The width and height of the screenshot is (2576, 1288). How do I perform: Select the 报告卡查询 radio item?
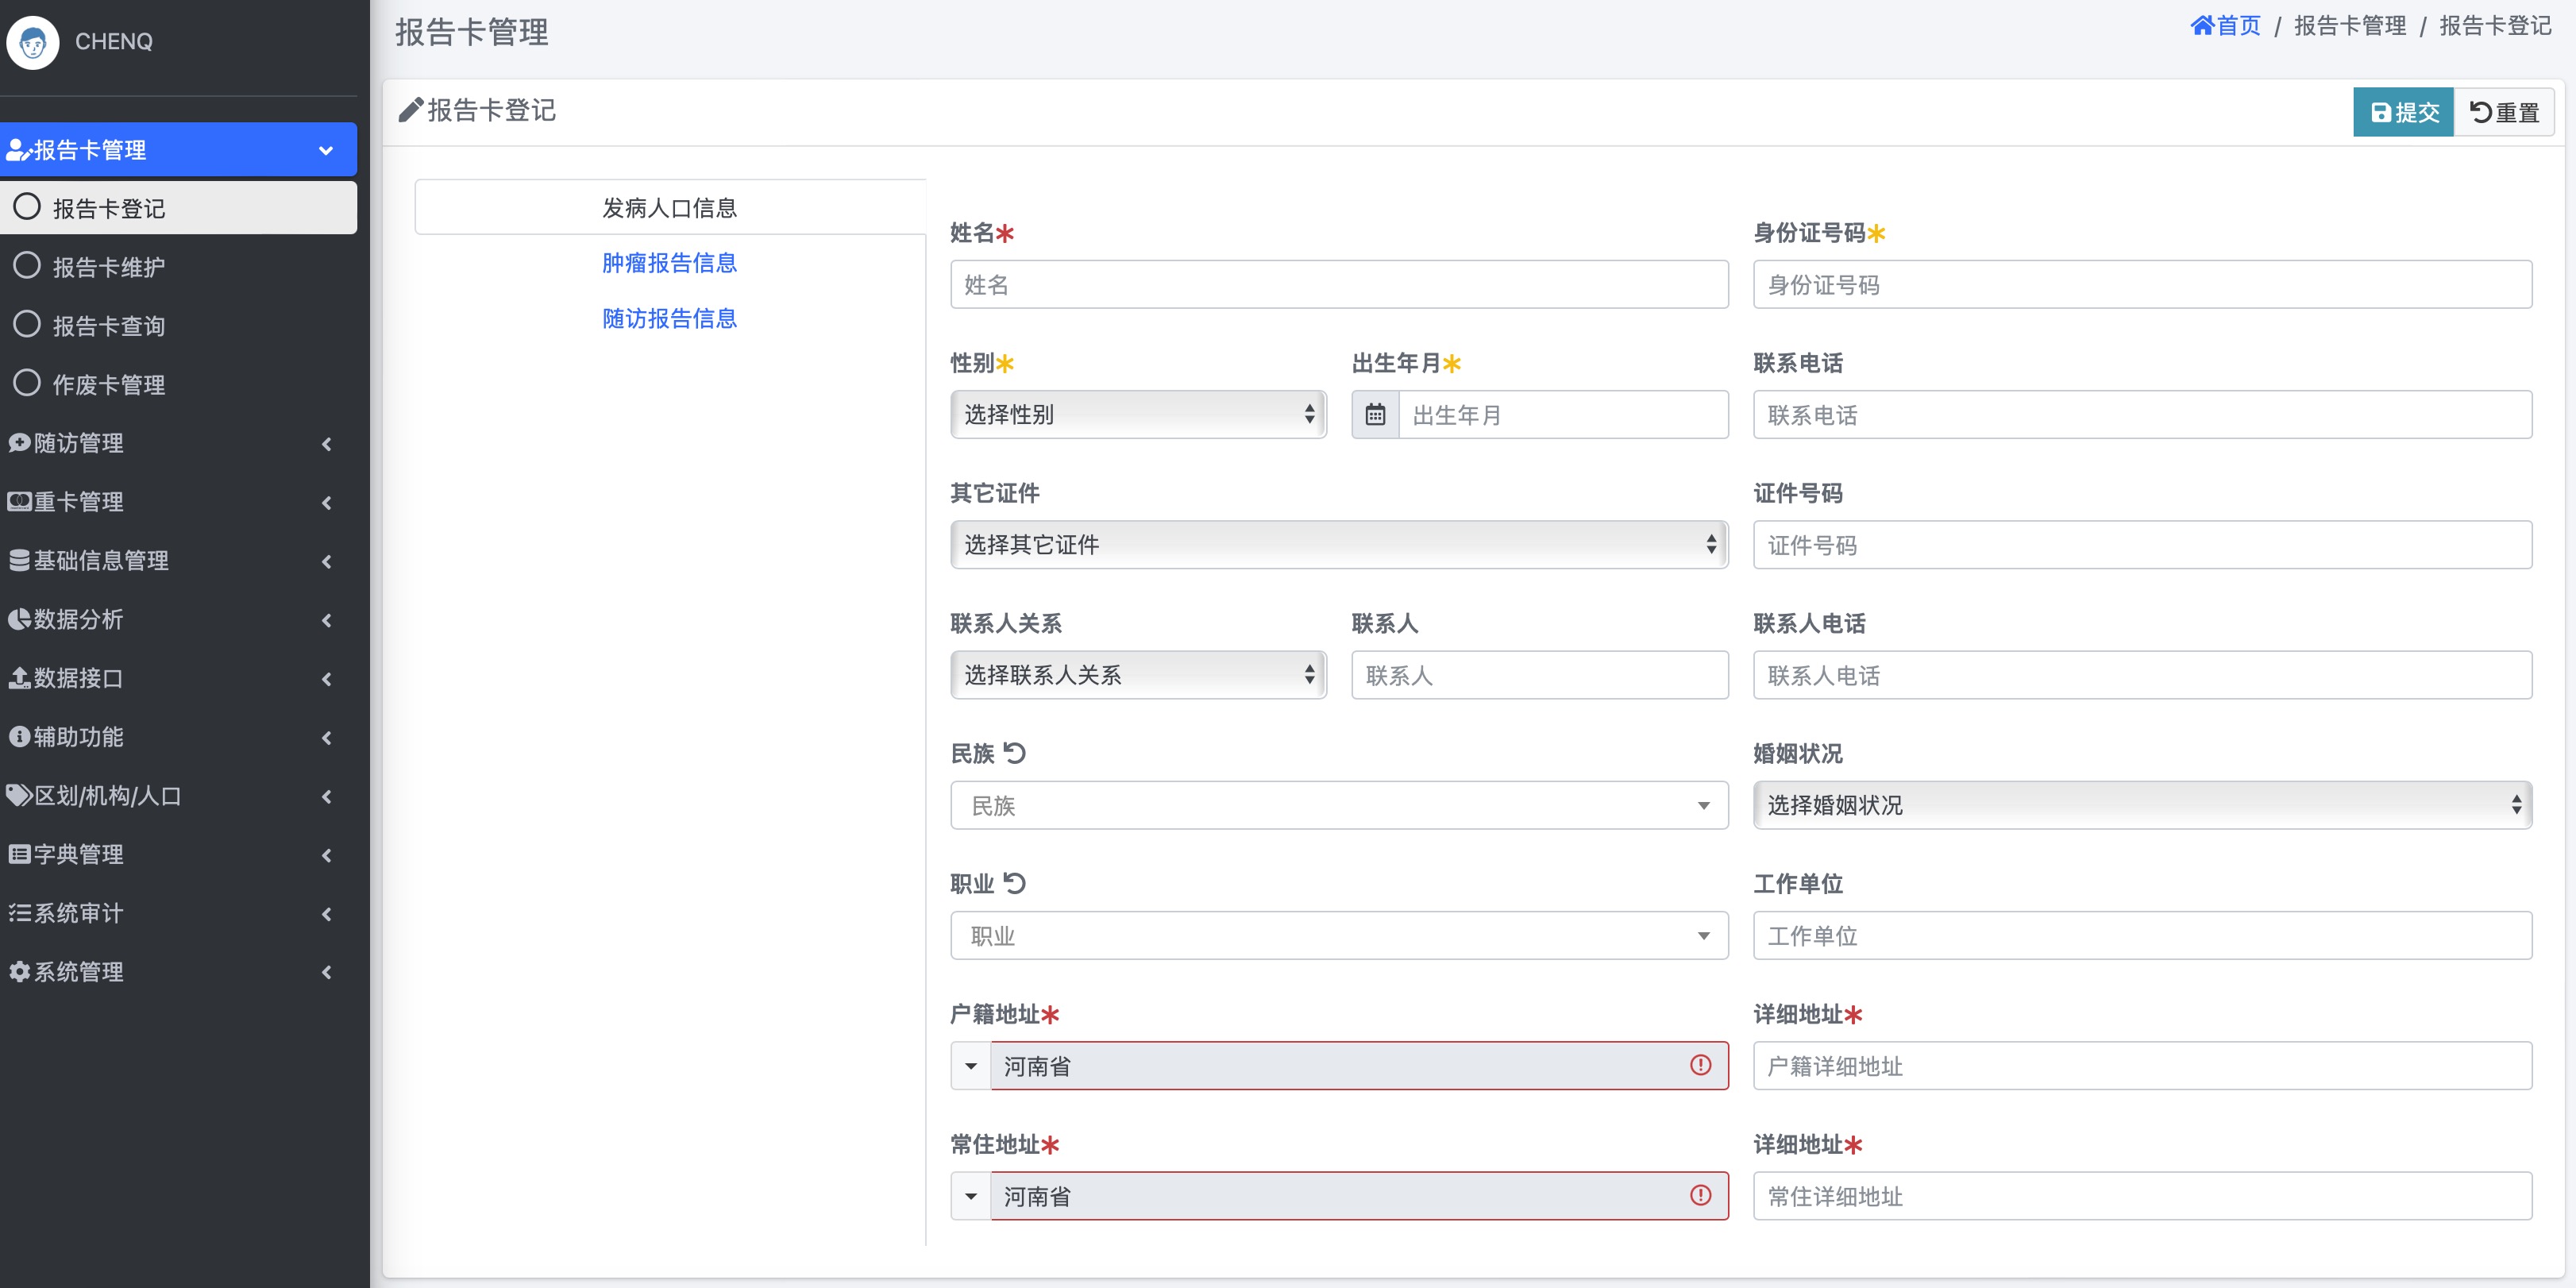click(x=108, y=326)
